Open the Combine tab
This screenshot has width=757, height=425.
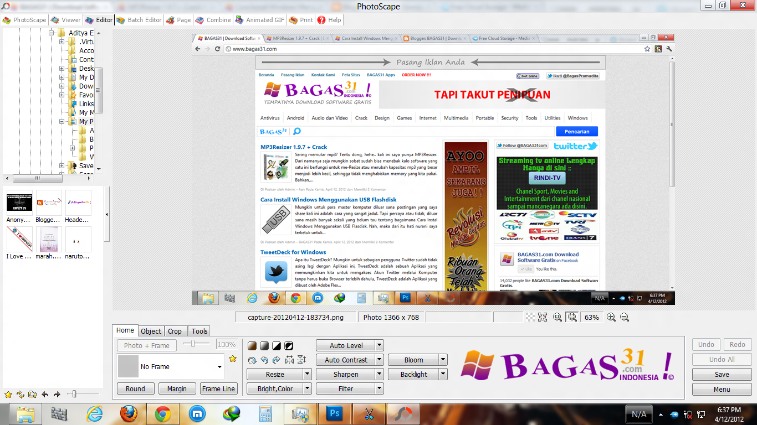point(213,20)
